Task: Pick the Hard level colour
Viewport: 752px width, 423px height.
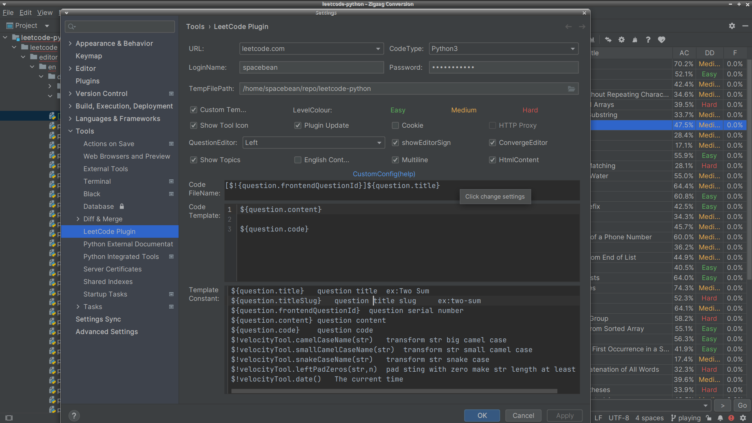Action: tap(530, 110)
